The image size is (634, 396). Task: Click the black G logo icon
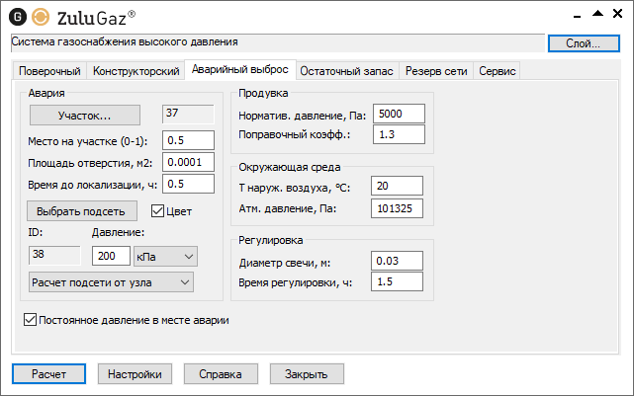point(18,17)
